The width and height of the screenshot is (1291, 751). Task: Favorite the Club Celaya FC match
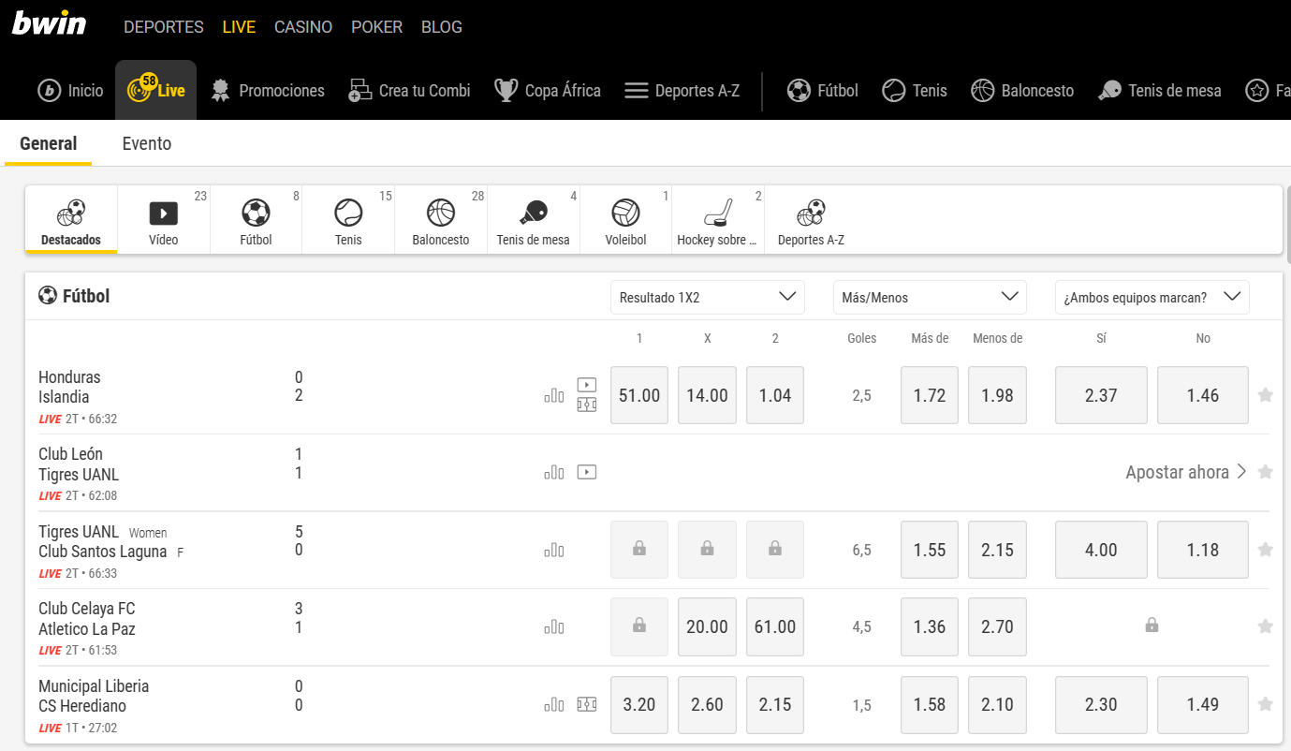pyautogui.click(x=1266, y=626)
